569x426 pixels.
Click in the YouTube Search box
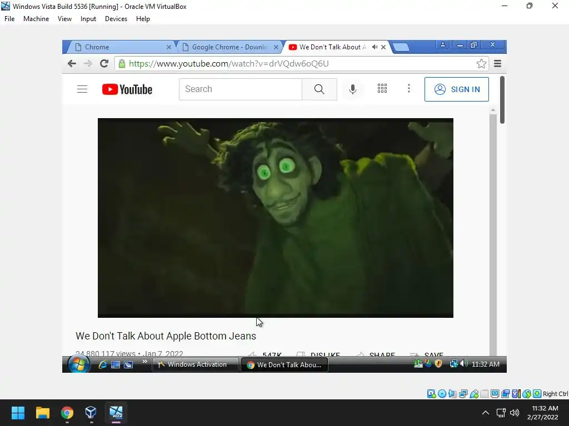241,89
